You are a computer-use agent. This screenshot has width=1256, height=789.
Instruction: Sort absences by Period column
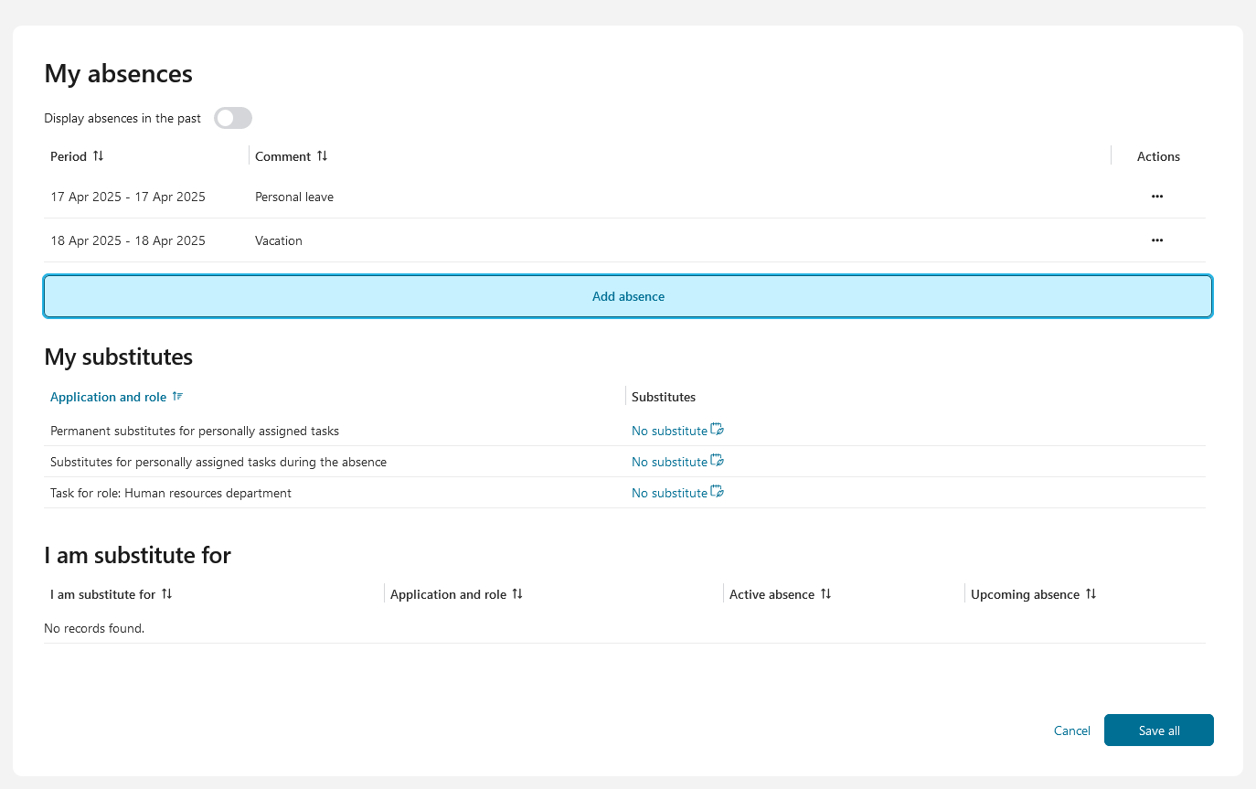[x=99, y=156]
